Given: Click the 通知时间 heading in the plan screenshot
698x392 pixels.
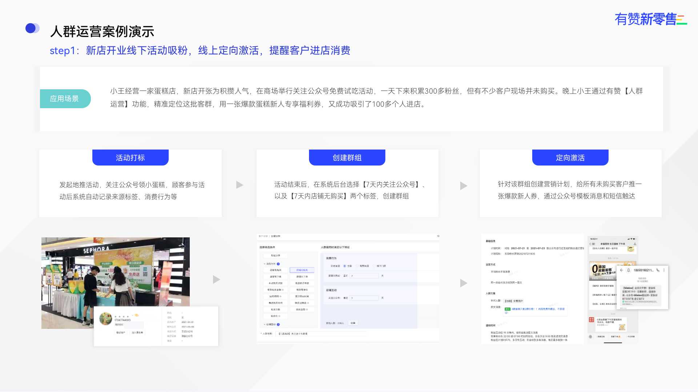Looking at the screenshot, I should point(490,325).
